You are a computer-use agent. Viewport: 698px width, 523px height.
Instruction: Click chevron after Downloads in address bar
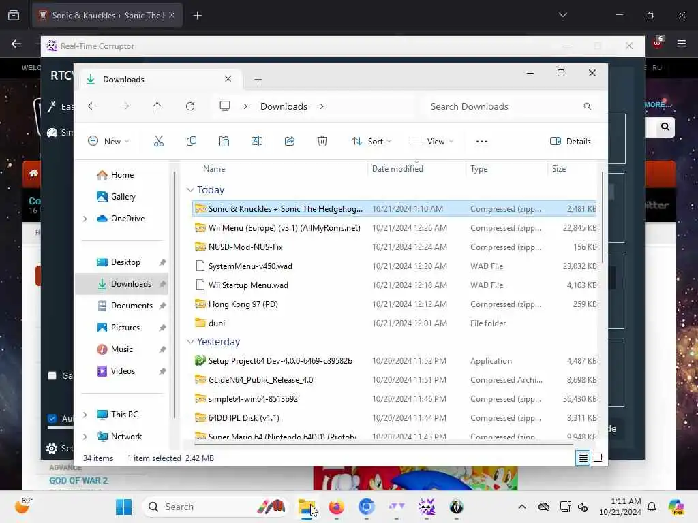(x=322, y=106)
